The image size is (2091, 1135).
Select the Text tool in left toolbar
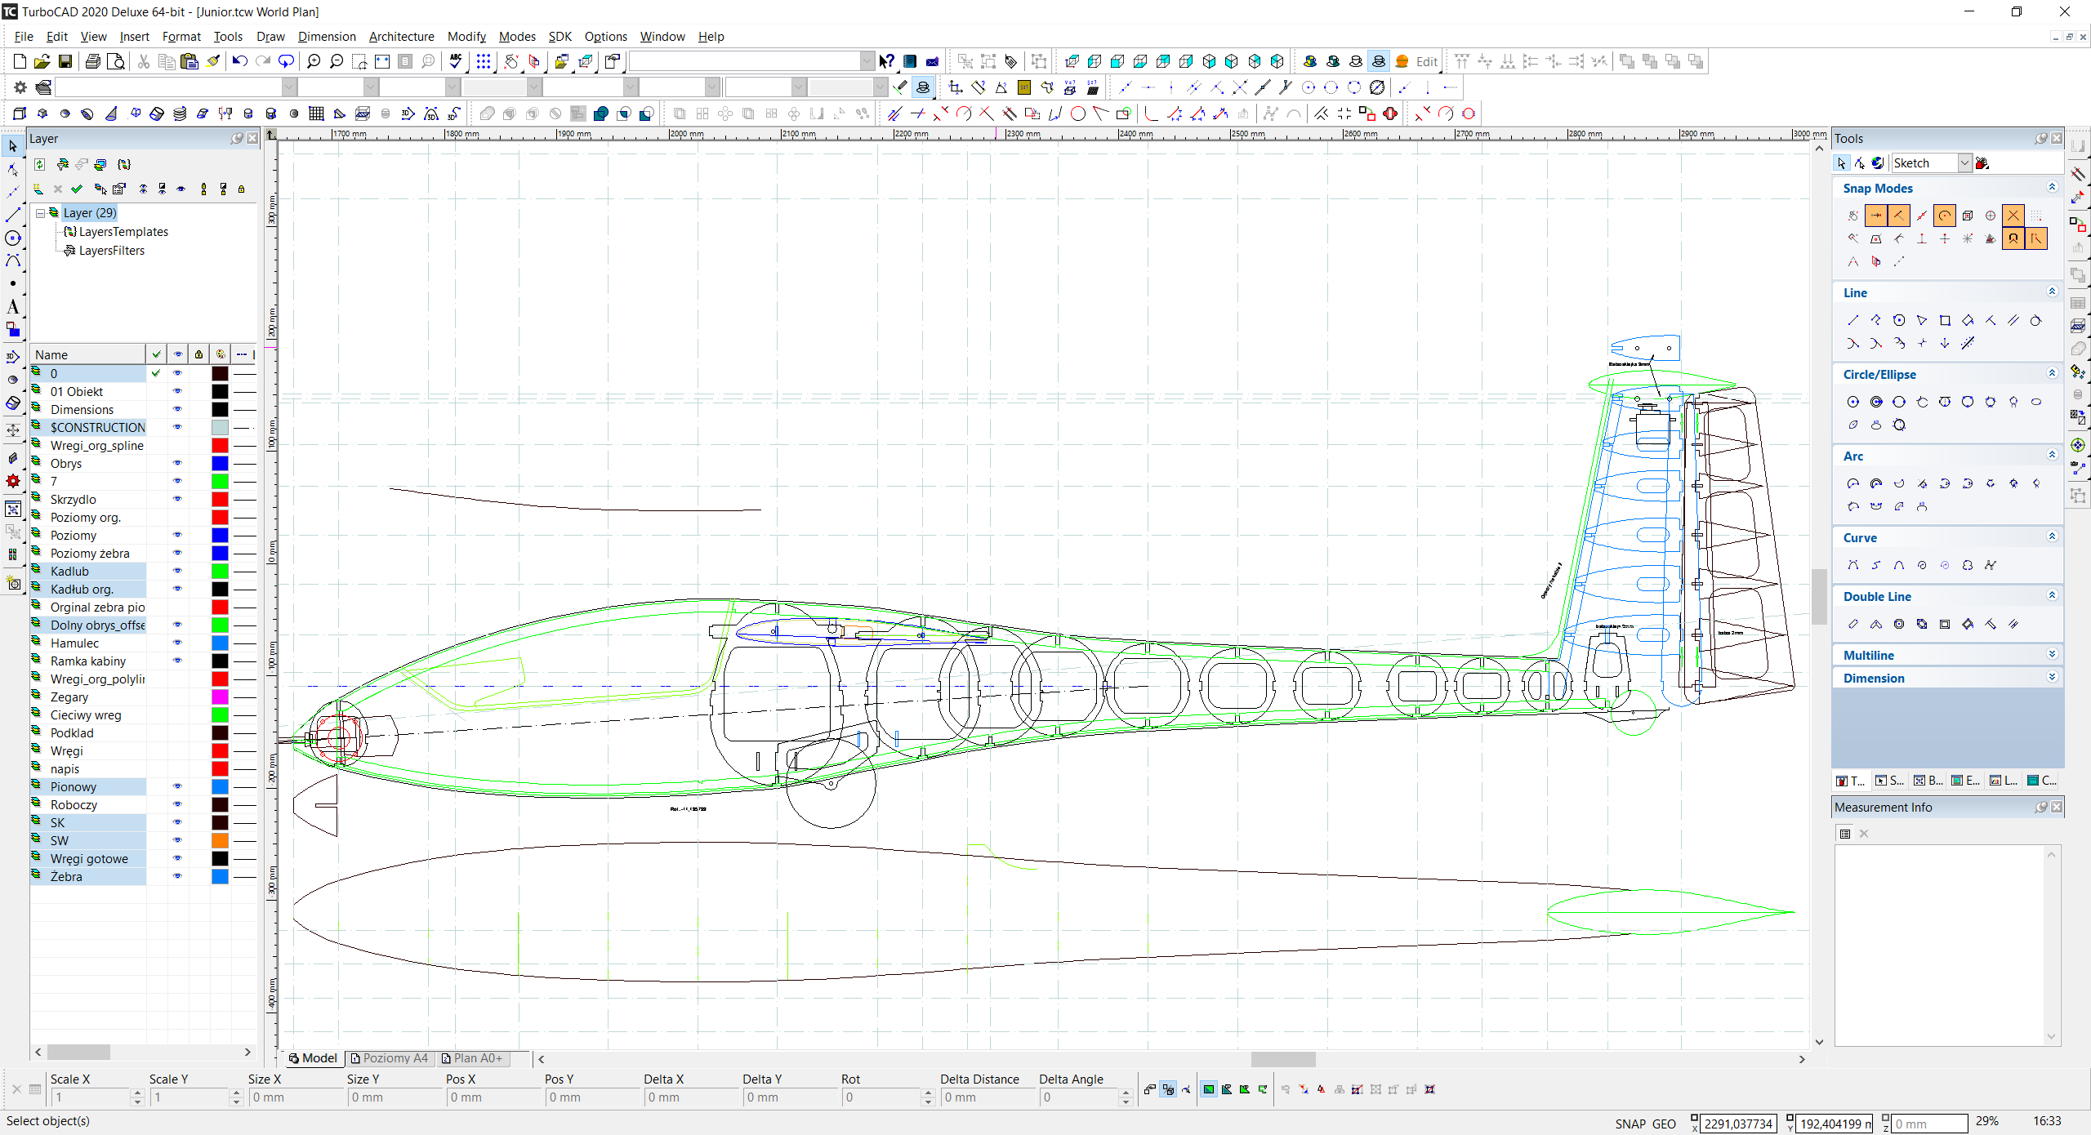coord(12,307)
